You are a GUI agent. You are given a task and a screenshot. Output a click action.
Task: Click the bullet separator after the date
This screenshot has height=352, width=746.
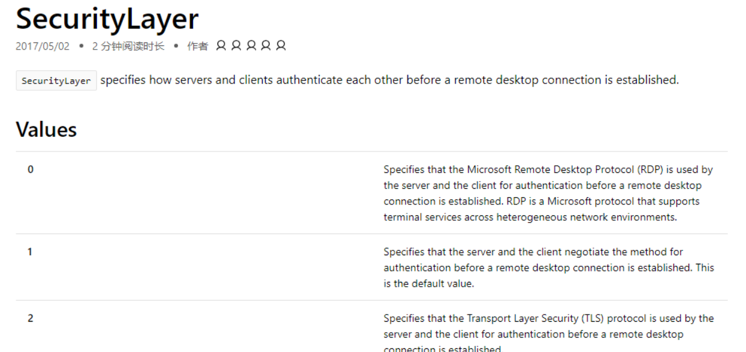81,47
